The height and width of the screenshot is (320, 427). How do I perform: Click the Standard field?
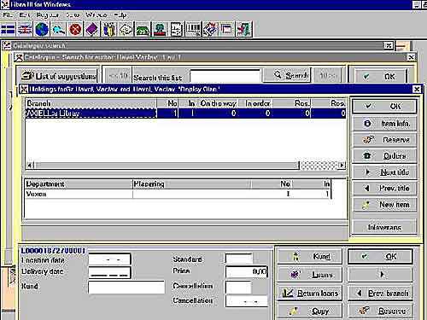[238, 259]
